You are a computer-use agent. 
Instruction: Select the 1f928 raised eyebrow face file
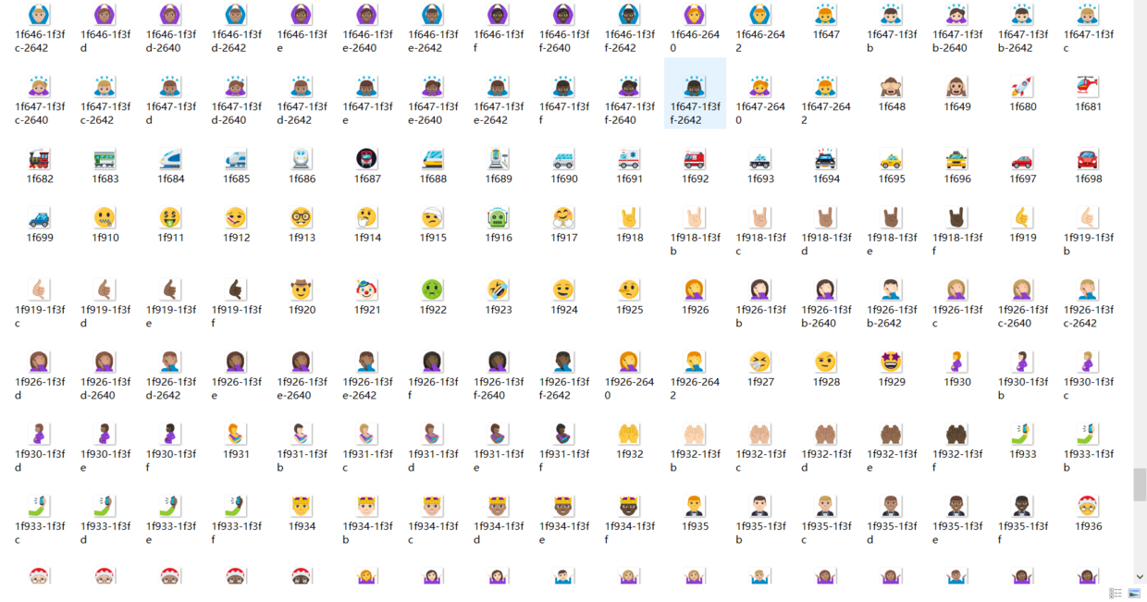point(826,370)
